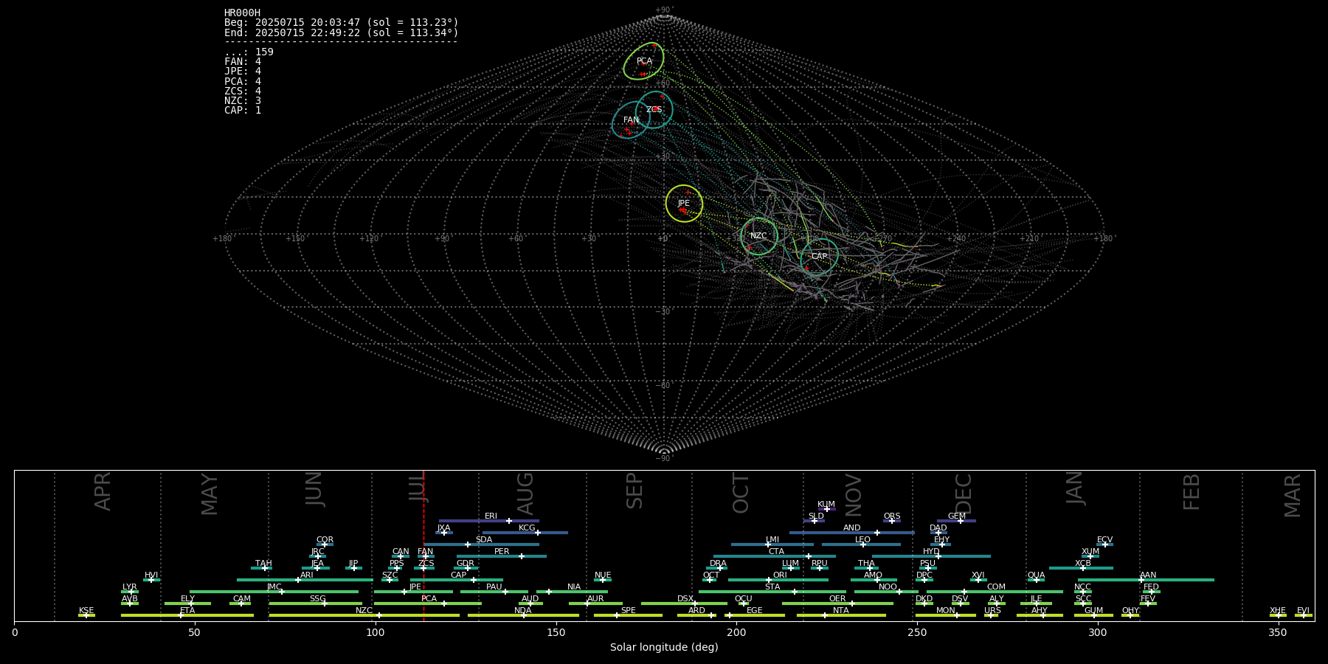The width and height of the screenshot is (1328, 664).
Task: Click the COM shower label in timeline
Action: pos(997,587)
